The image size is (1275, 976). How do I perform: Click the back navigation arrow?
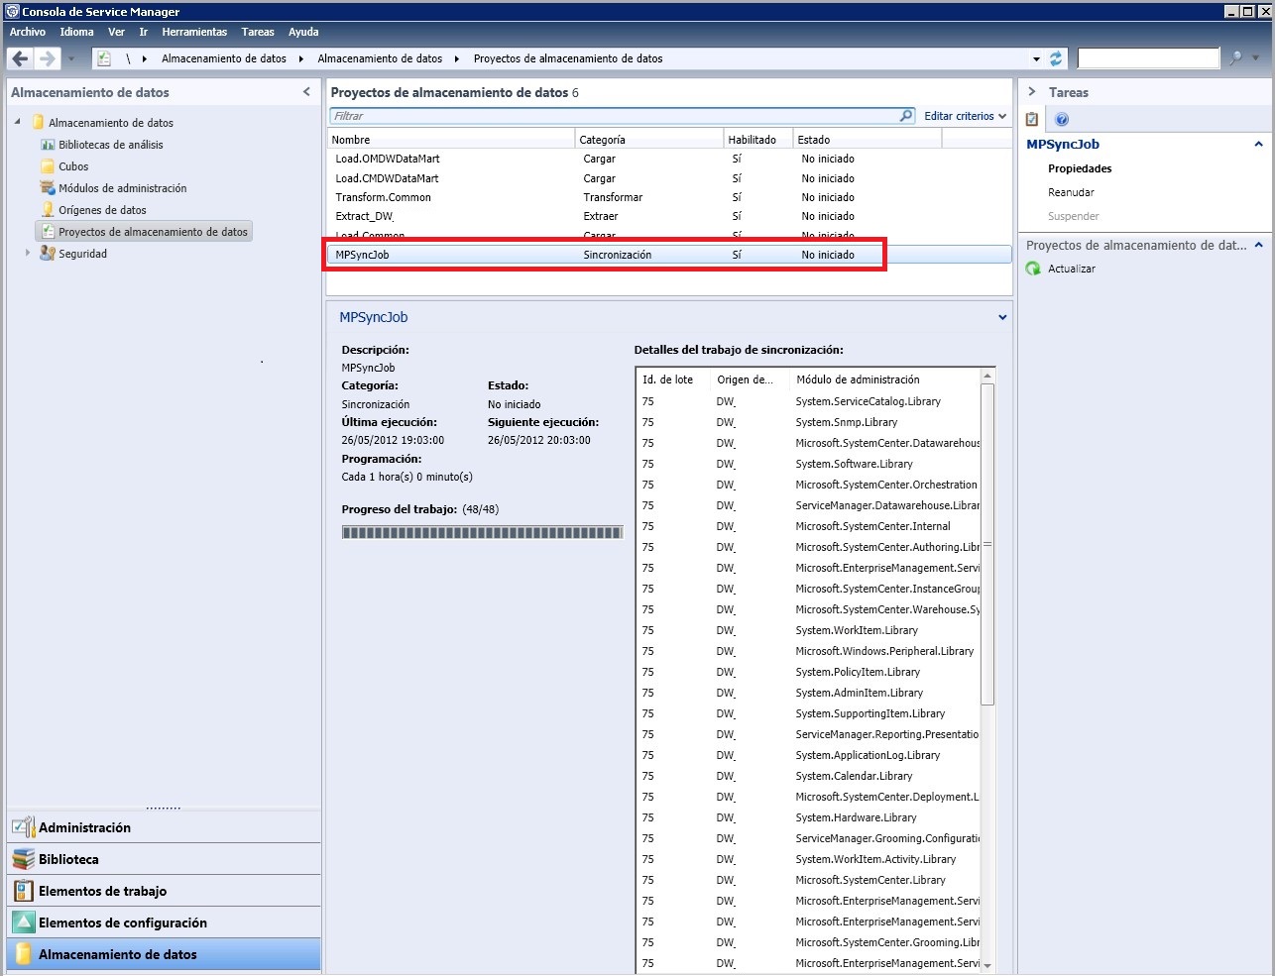coord(20,59)
